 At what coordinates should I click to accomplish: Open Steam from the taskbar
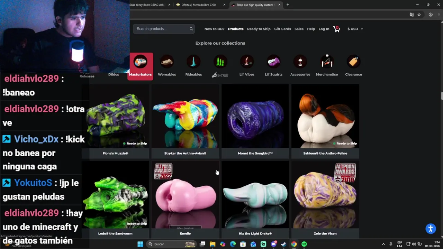(283, 244)
